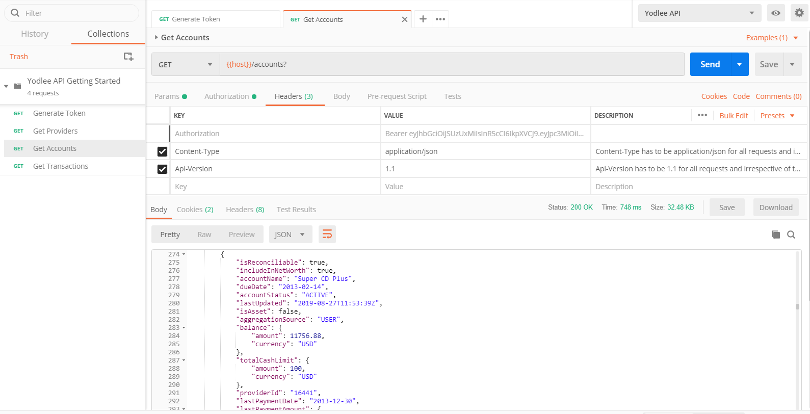810x414 pixels.
Task: Click the response body scrollbar thumb
Action: (797, 306)
